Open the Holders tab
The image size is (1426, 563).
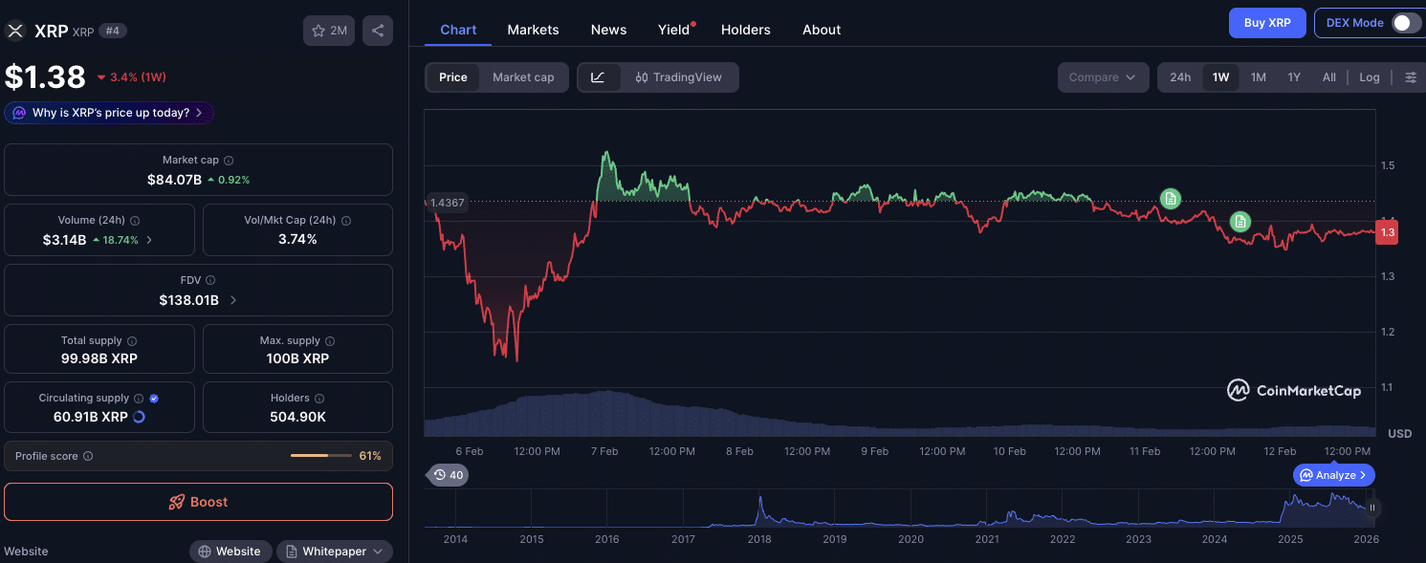745,30
